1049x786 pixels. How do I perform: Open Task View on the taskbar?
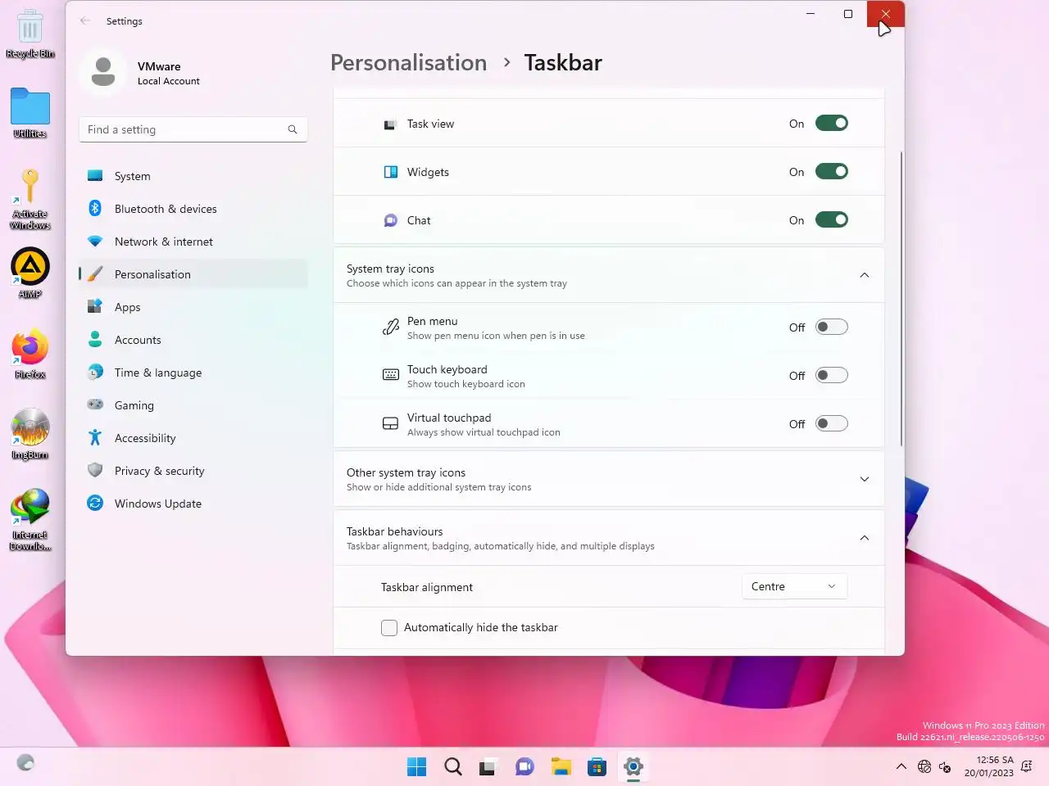[488, 766]
